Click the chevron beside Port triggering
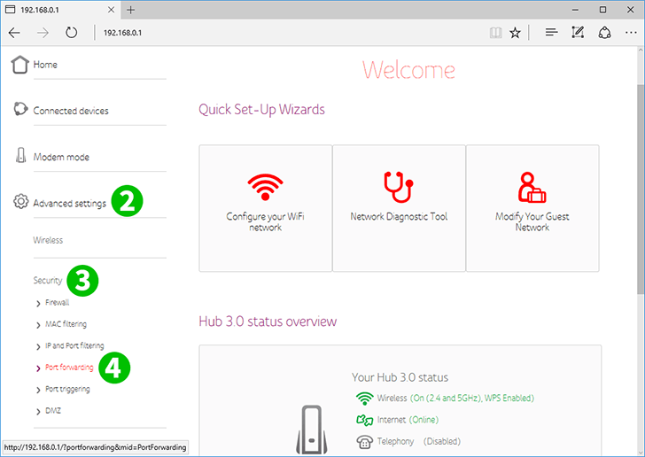The height and width of the screenshot is (457, 645). (x=38, y=390)
